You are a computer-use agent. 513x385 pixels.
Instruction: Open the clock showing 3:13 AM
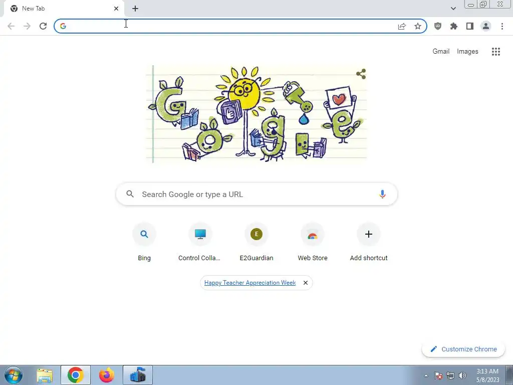(x=487, y=375)
